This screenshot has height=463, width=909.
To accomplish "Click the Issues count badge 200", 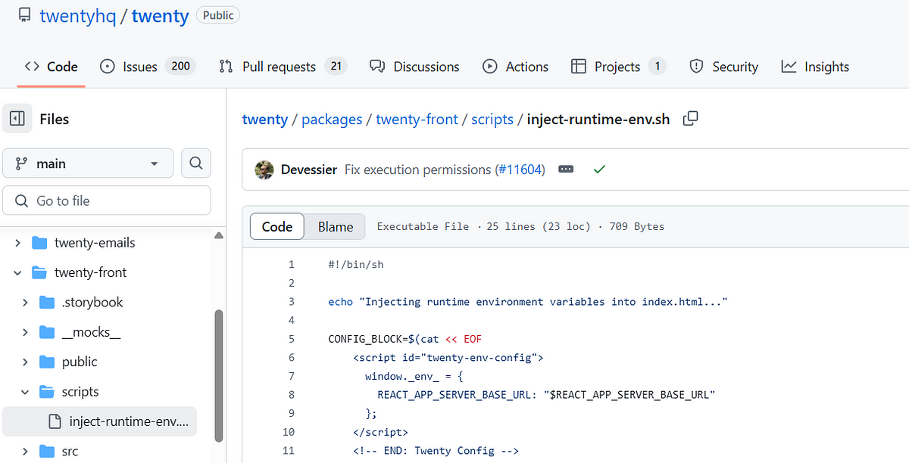I will click(180, 66).
